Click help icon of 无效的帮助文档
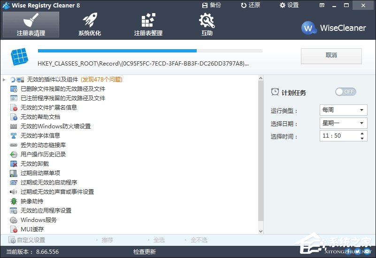Image resolution: width=376 pixels, height=258 pixels. (14, 117)
